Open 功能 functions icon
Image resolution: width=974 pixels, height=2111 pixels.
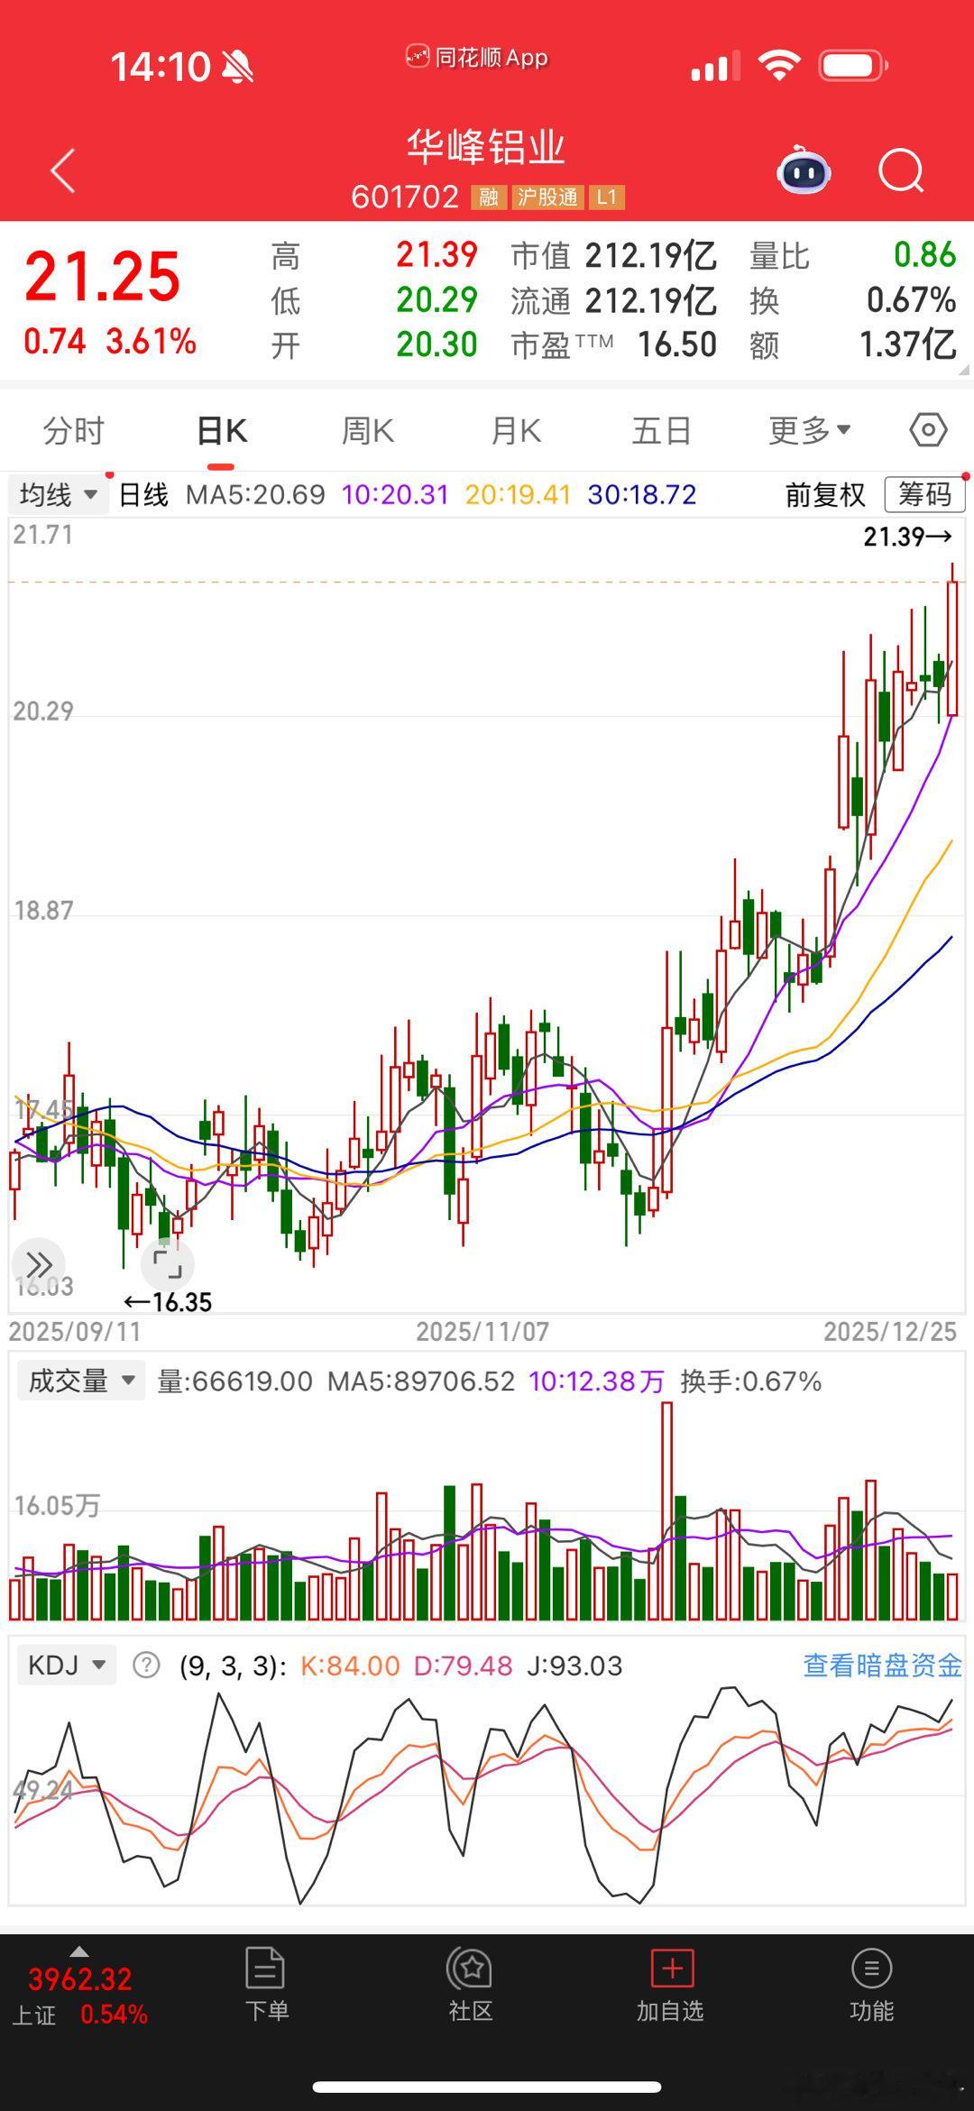871,1985
